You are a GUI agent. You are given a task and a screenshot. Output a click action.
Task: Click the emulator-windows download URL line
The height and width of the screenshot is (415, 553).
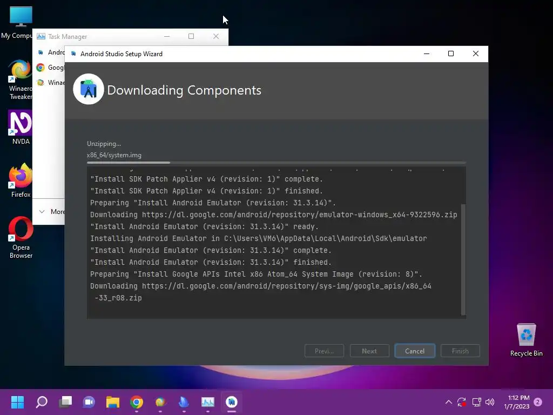[273, 215]
